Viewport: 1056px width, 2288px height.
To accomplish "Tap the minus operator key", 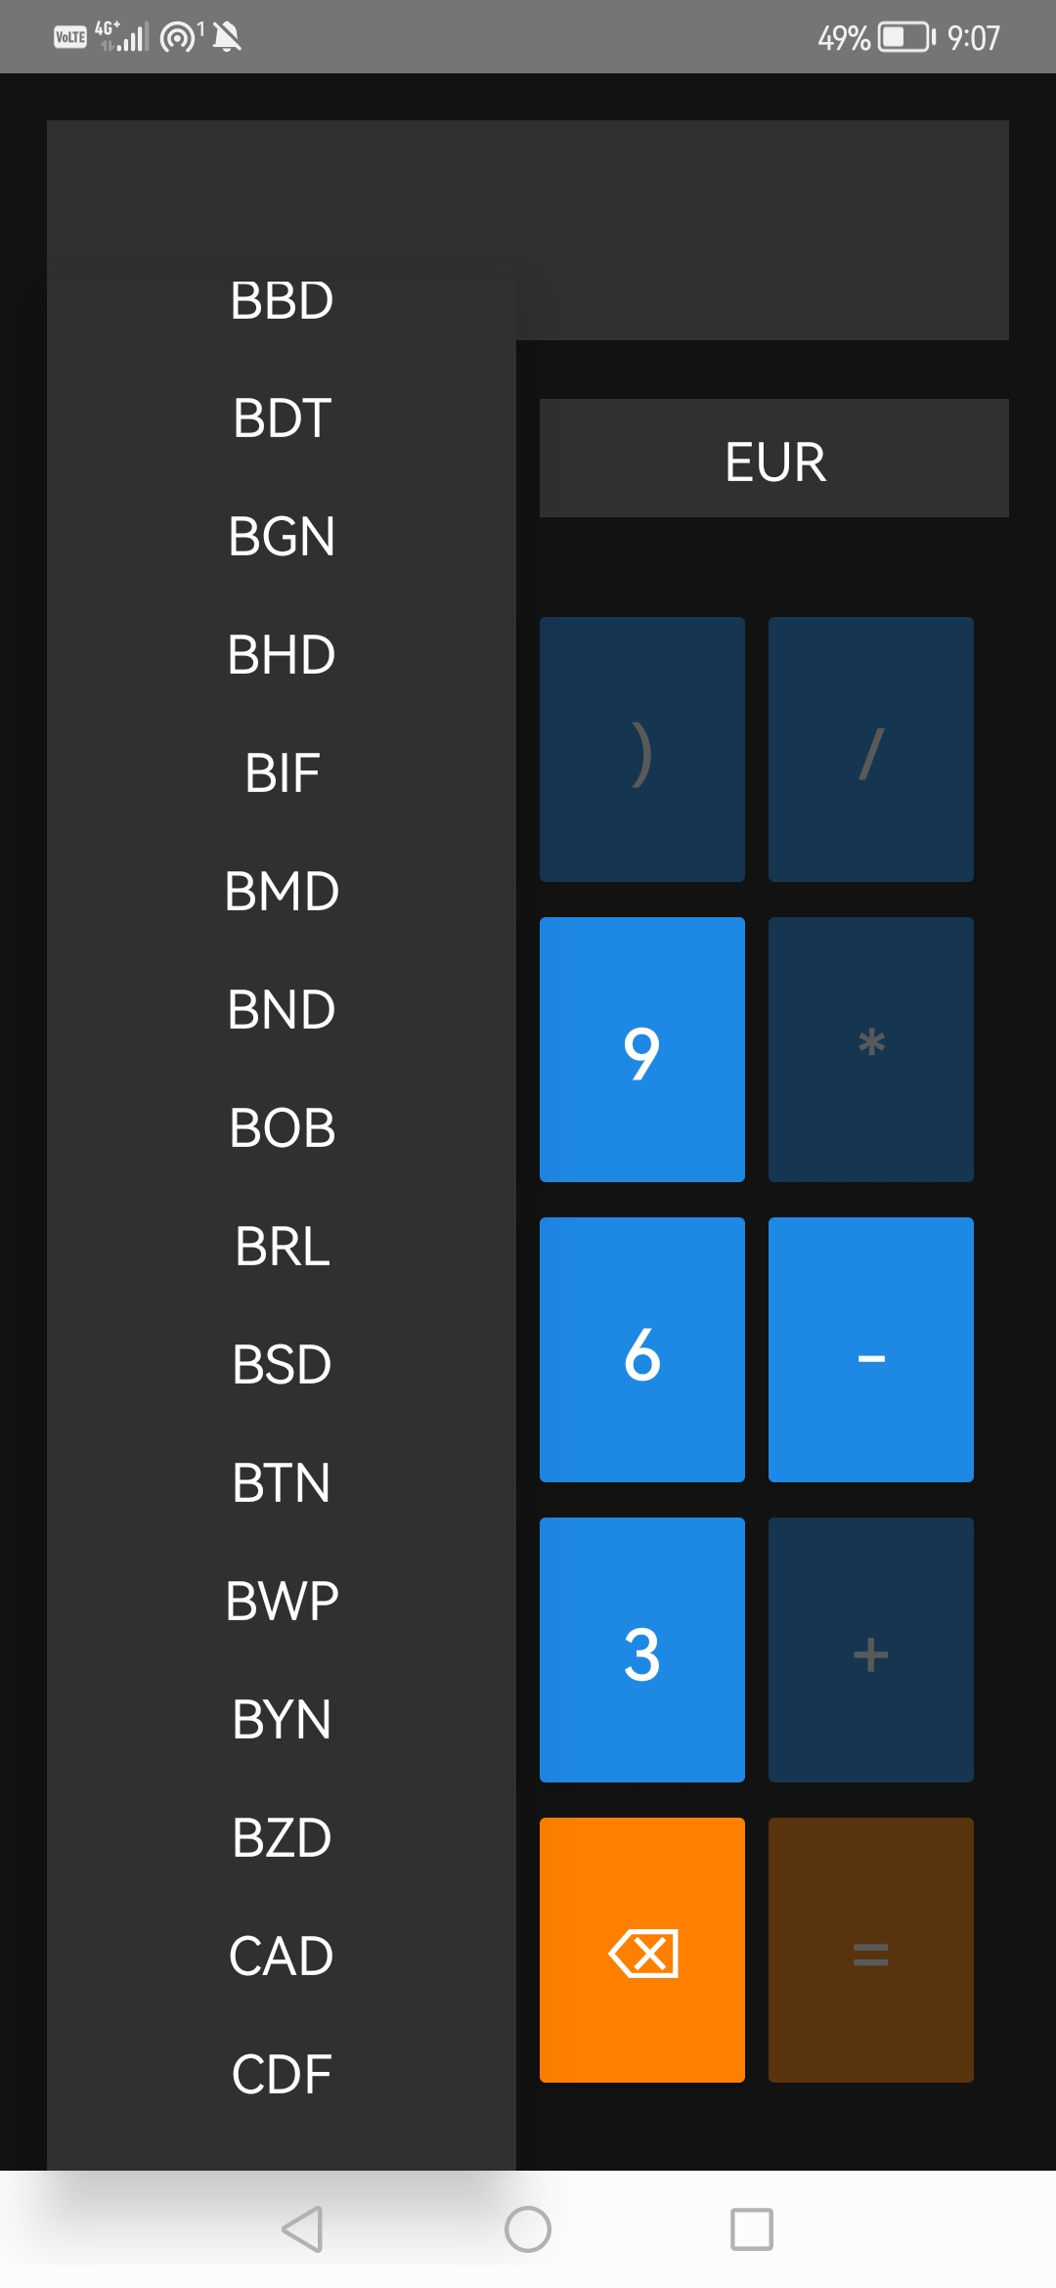I will (870, 1349).
